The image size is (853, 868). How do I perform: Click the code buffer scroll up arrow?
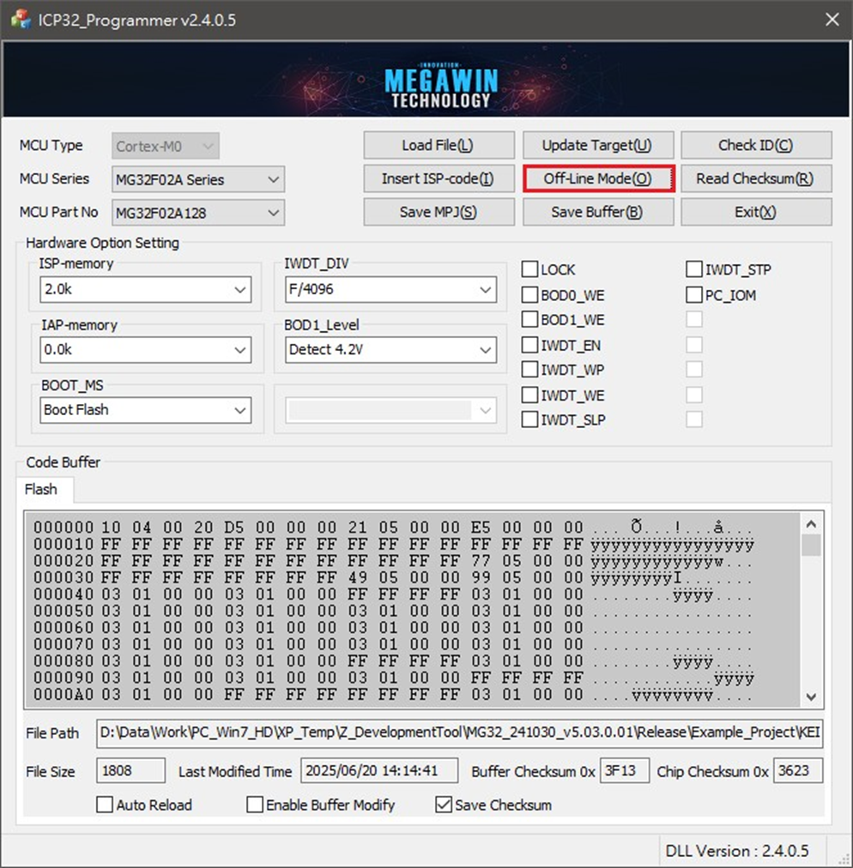[x=812, y=524]
